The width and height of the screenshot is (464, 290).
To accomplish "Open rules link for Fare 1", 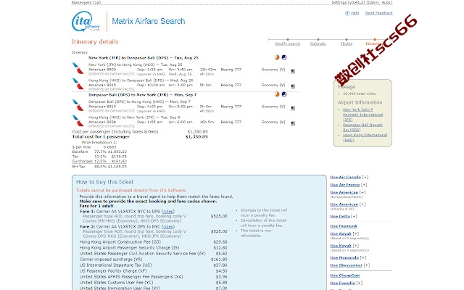I will click(x=167, y=212).
